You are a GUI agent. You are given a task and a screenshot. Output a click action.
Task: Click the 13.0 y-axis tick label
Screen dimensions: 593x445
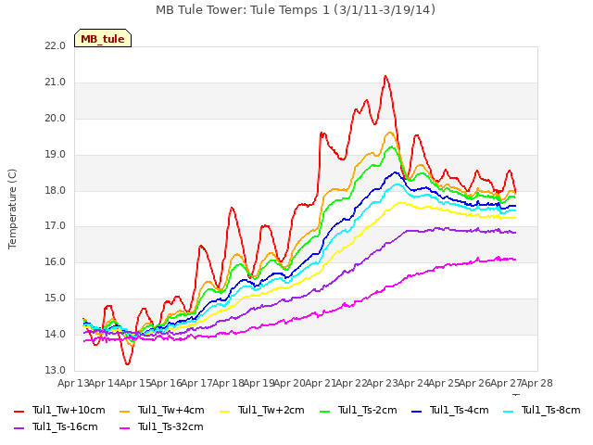tap(56, 371)
